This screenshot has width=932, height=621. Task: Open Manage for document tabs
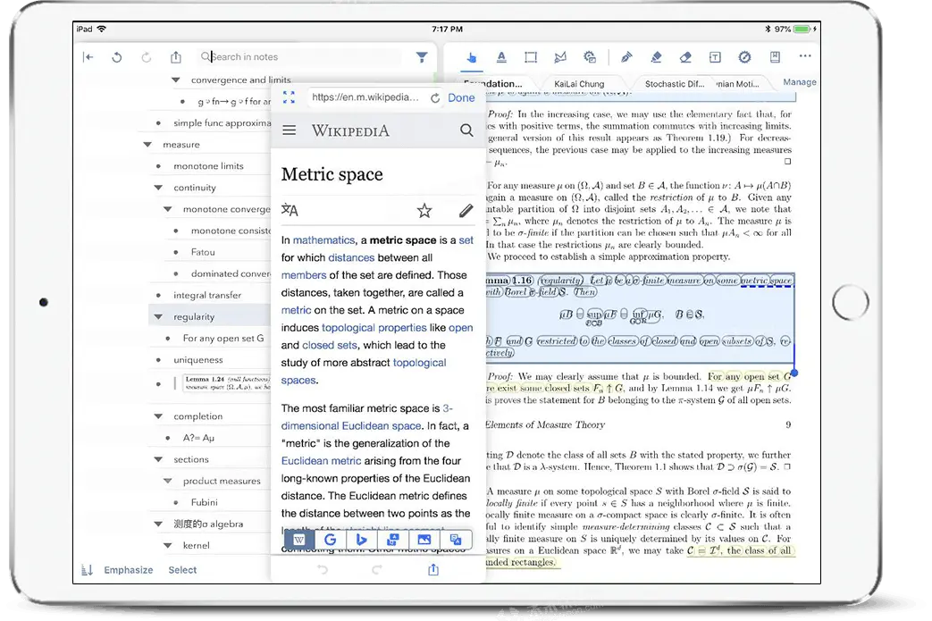800,82
